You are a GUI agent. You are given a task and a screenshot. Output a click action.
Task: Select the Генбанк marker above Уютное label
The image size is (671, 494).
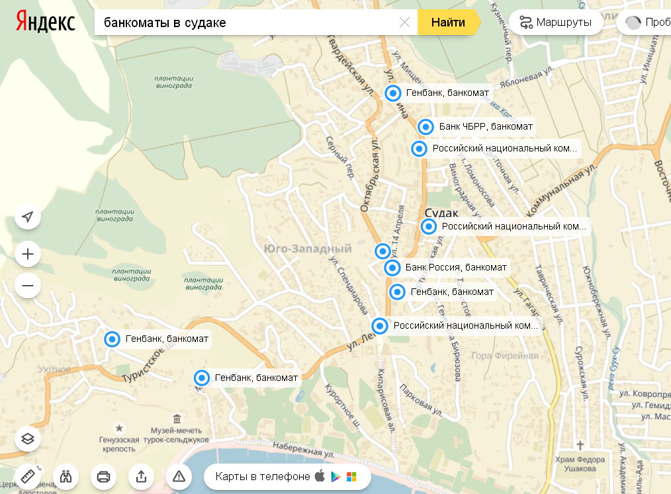(x=112, y=339)
